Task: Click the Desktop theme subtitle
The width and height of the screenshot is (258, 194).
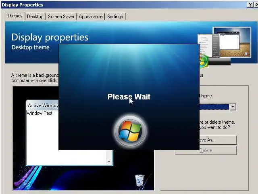Action: click(31, 47)
